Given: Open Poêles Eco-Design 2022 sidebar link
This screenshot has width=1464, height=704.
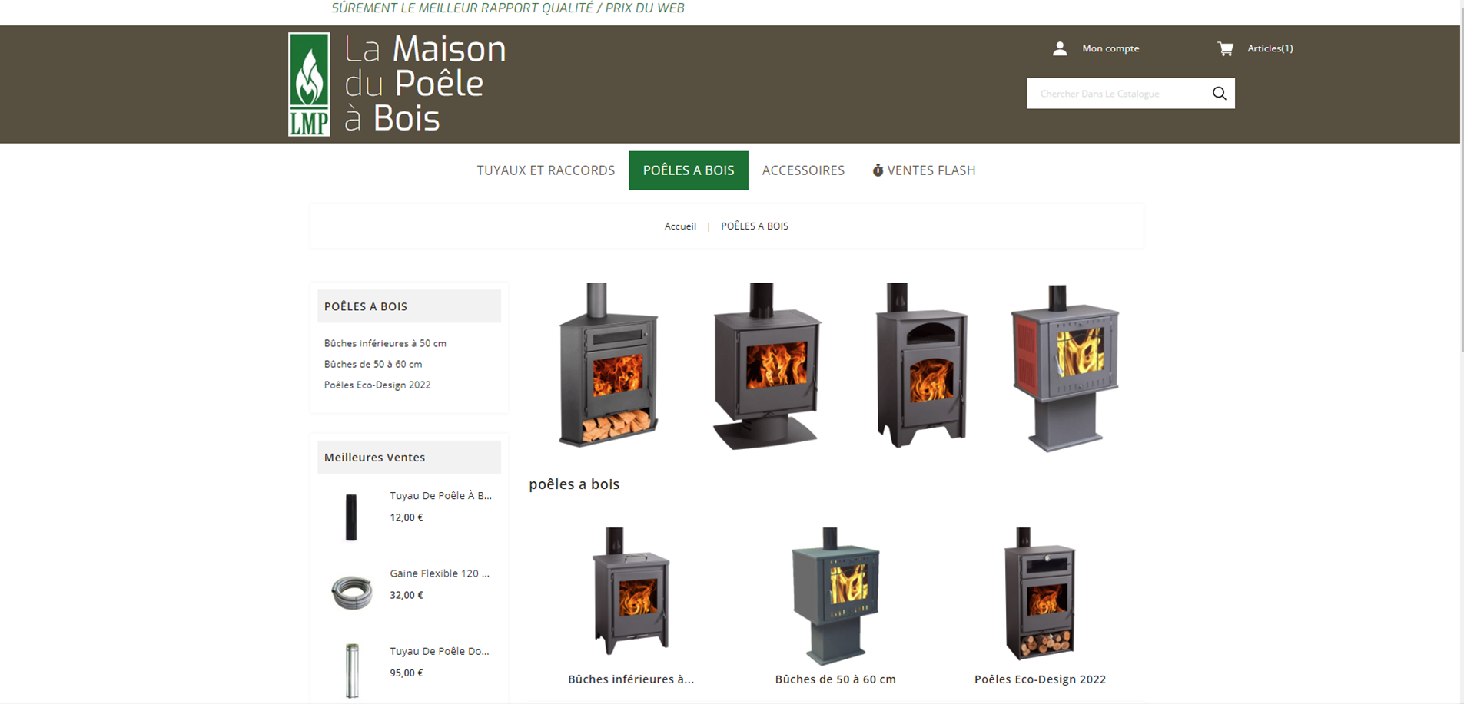Looking at the screenshot, I should coord(377,385).
